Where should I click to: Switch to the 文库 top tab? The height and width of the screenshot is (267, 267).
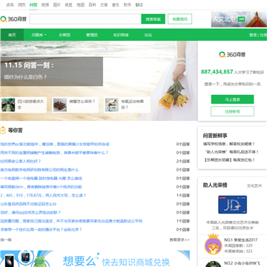click(x=104, y=4)
